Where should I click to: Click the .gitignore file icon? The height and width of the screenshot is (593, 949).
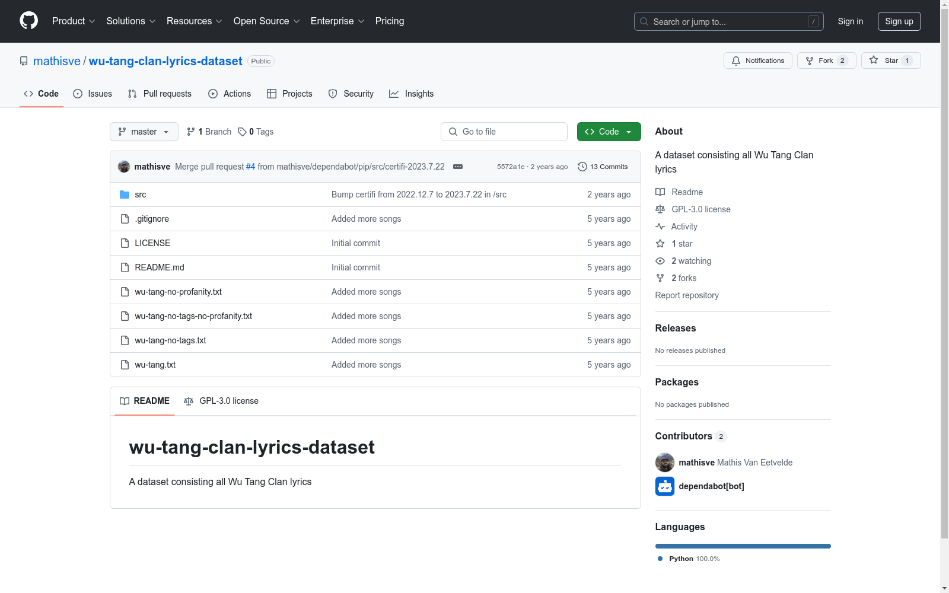tap(125, 219)
